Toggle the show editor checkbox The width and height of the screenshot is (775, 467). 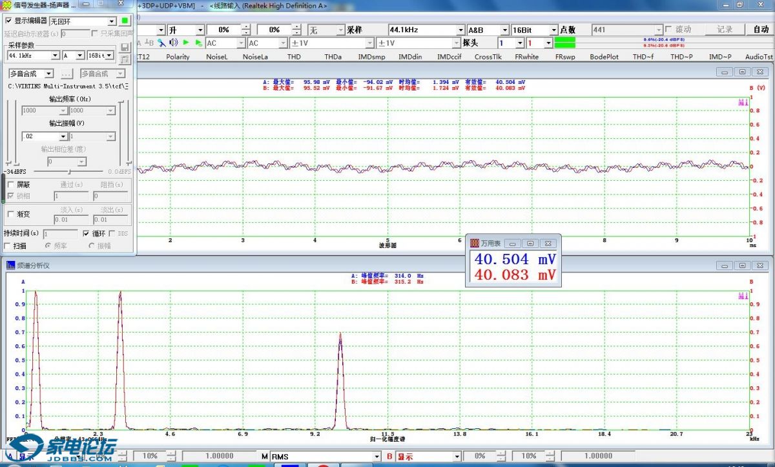click(8, 21)
